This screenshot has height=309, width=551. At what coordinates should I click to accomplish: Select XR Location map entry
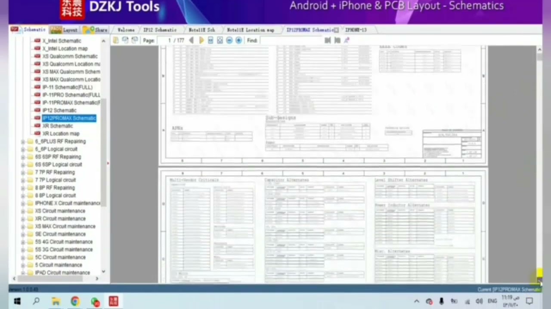pos(61,133)
